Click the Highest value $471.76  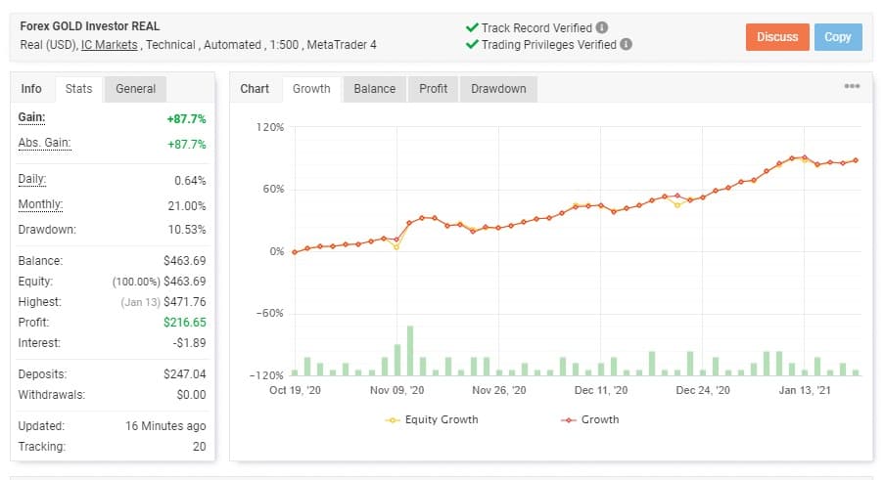(185, 302)
